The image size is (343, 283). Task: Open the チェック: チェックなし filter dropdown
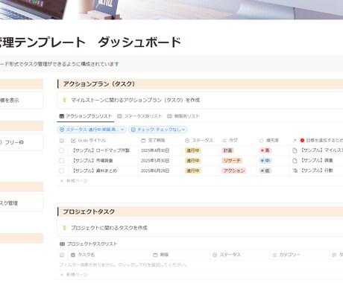[158, 130]
